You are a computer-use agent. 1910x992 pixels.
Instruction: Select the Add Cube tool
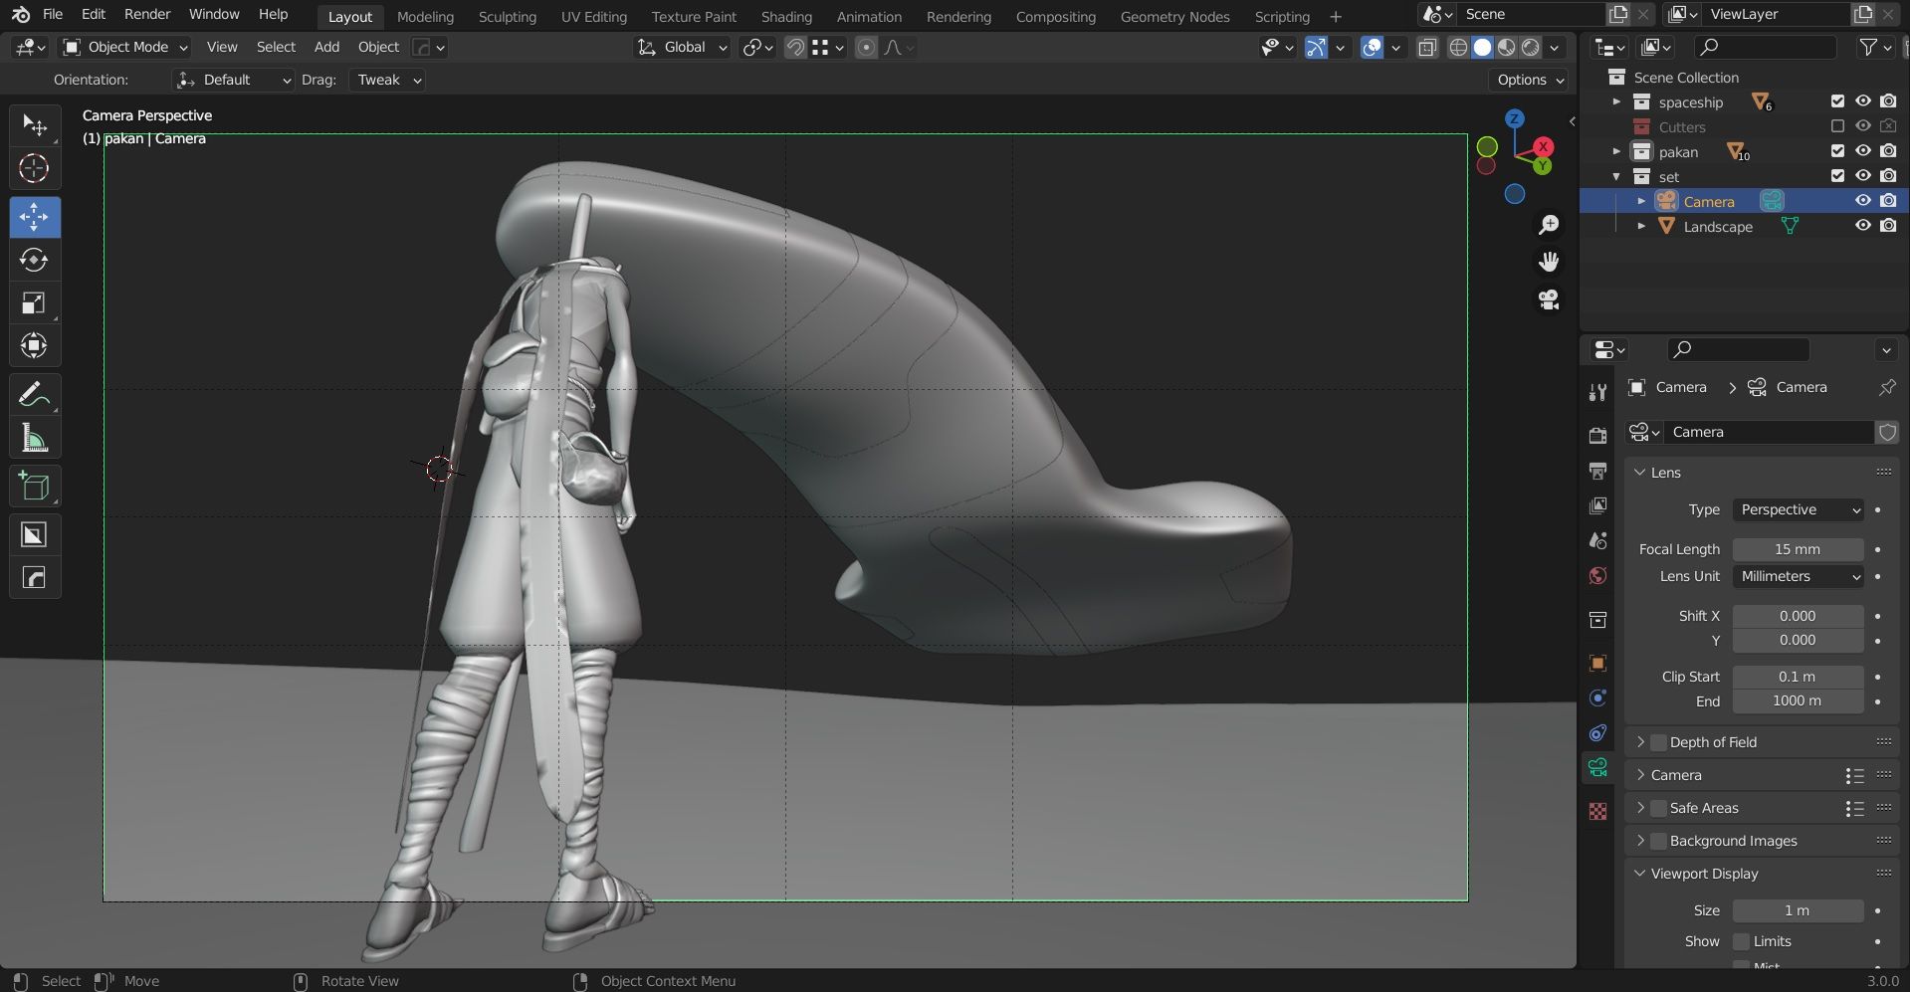click(34, 487)
